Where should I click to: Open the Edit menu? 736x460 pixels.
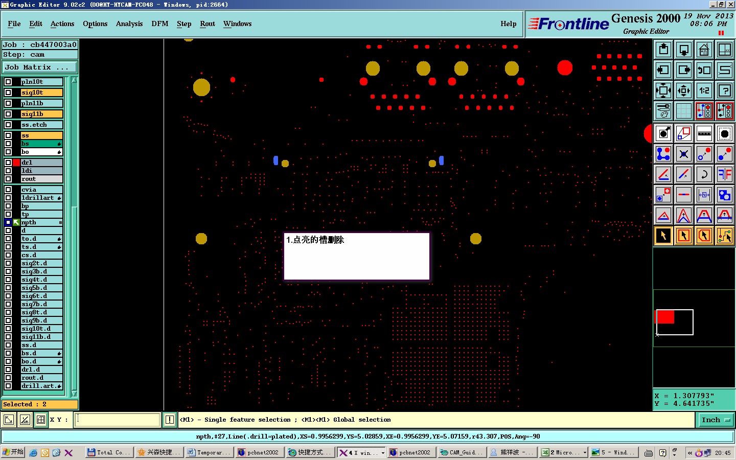pos(36,24)
